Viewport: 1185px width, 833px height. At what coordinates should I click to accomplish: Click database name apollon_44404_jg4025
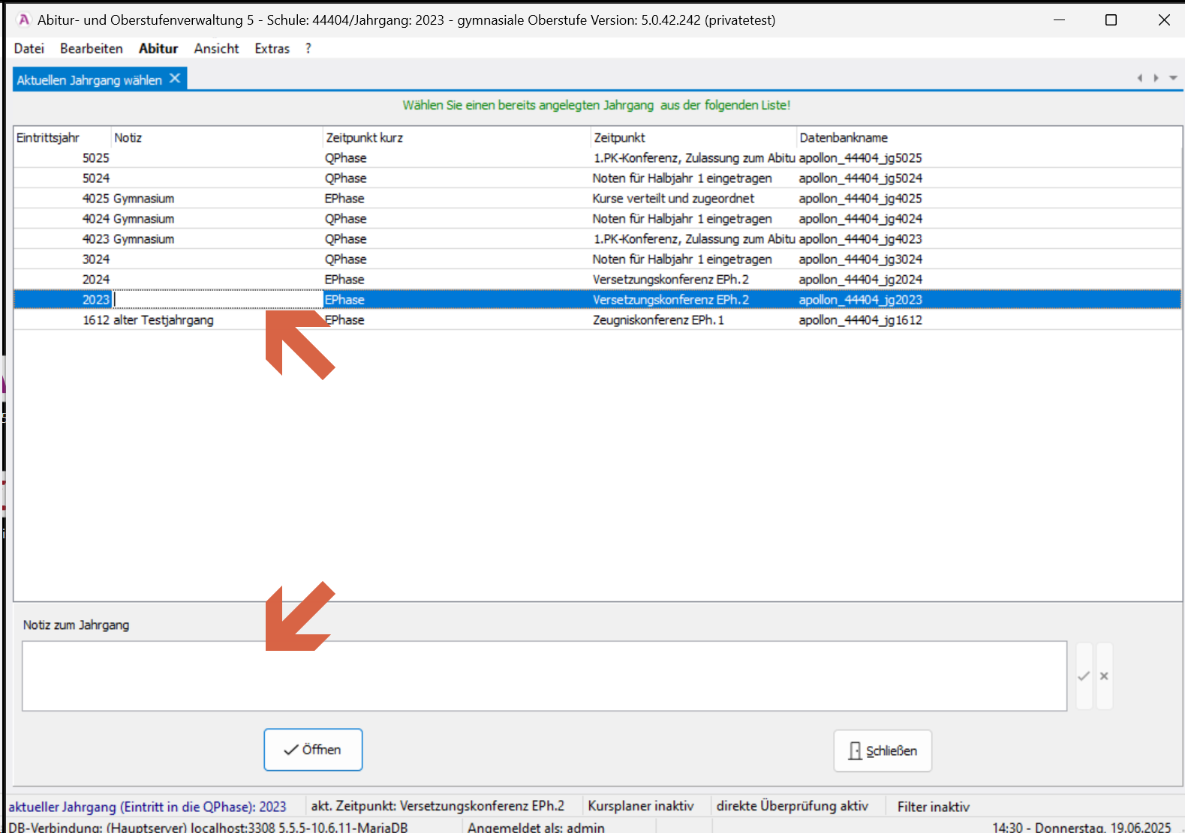pos(860,199)
